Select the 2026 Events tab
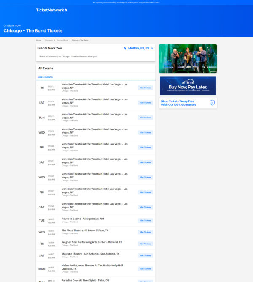This screenshot has height=282, width=253. 46,77
